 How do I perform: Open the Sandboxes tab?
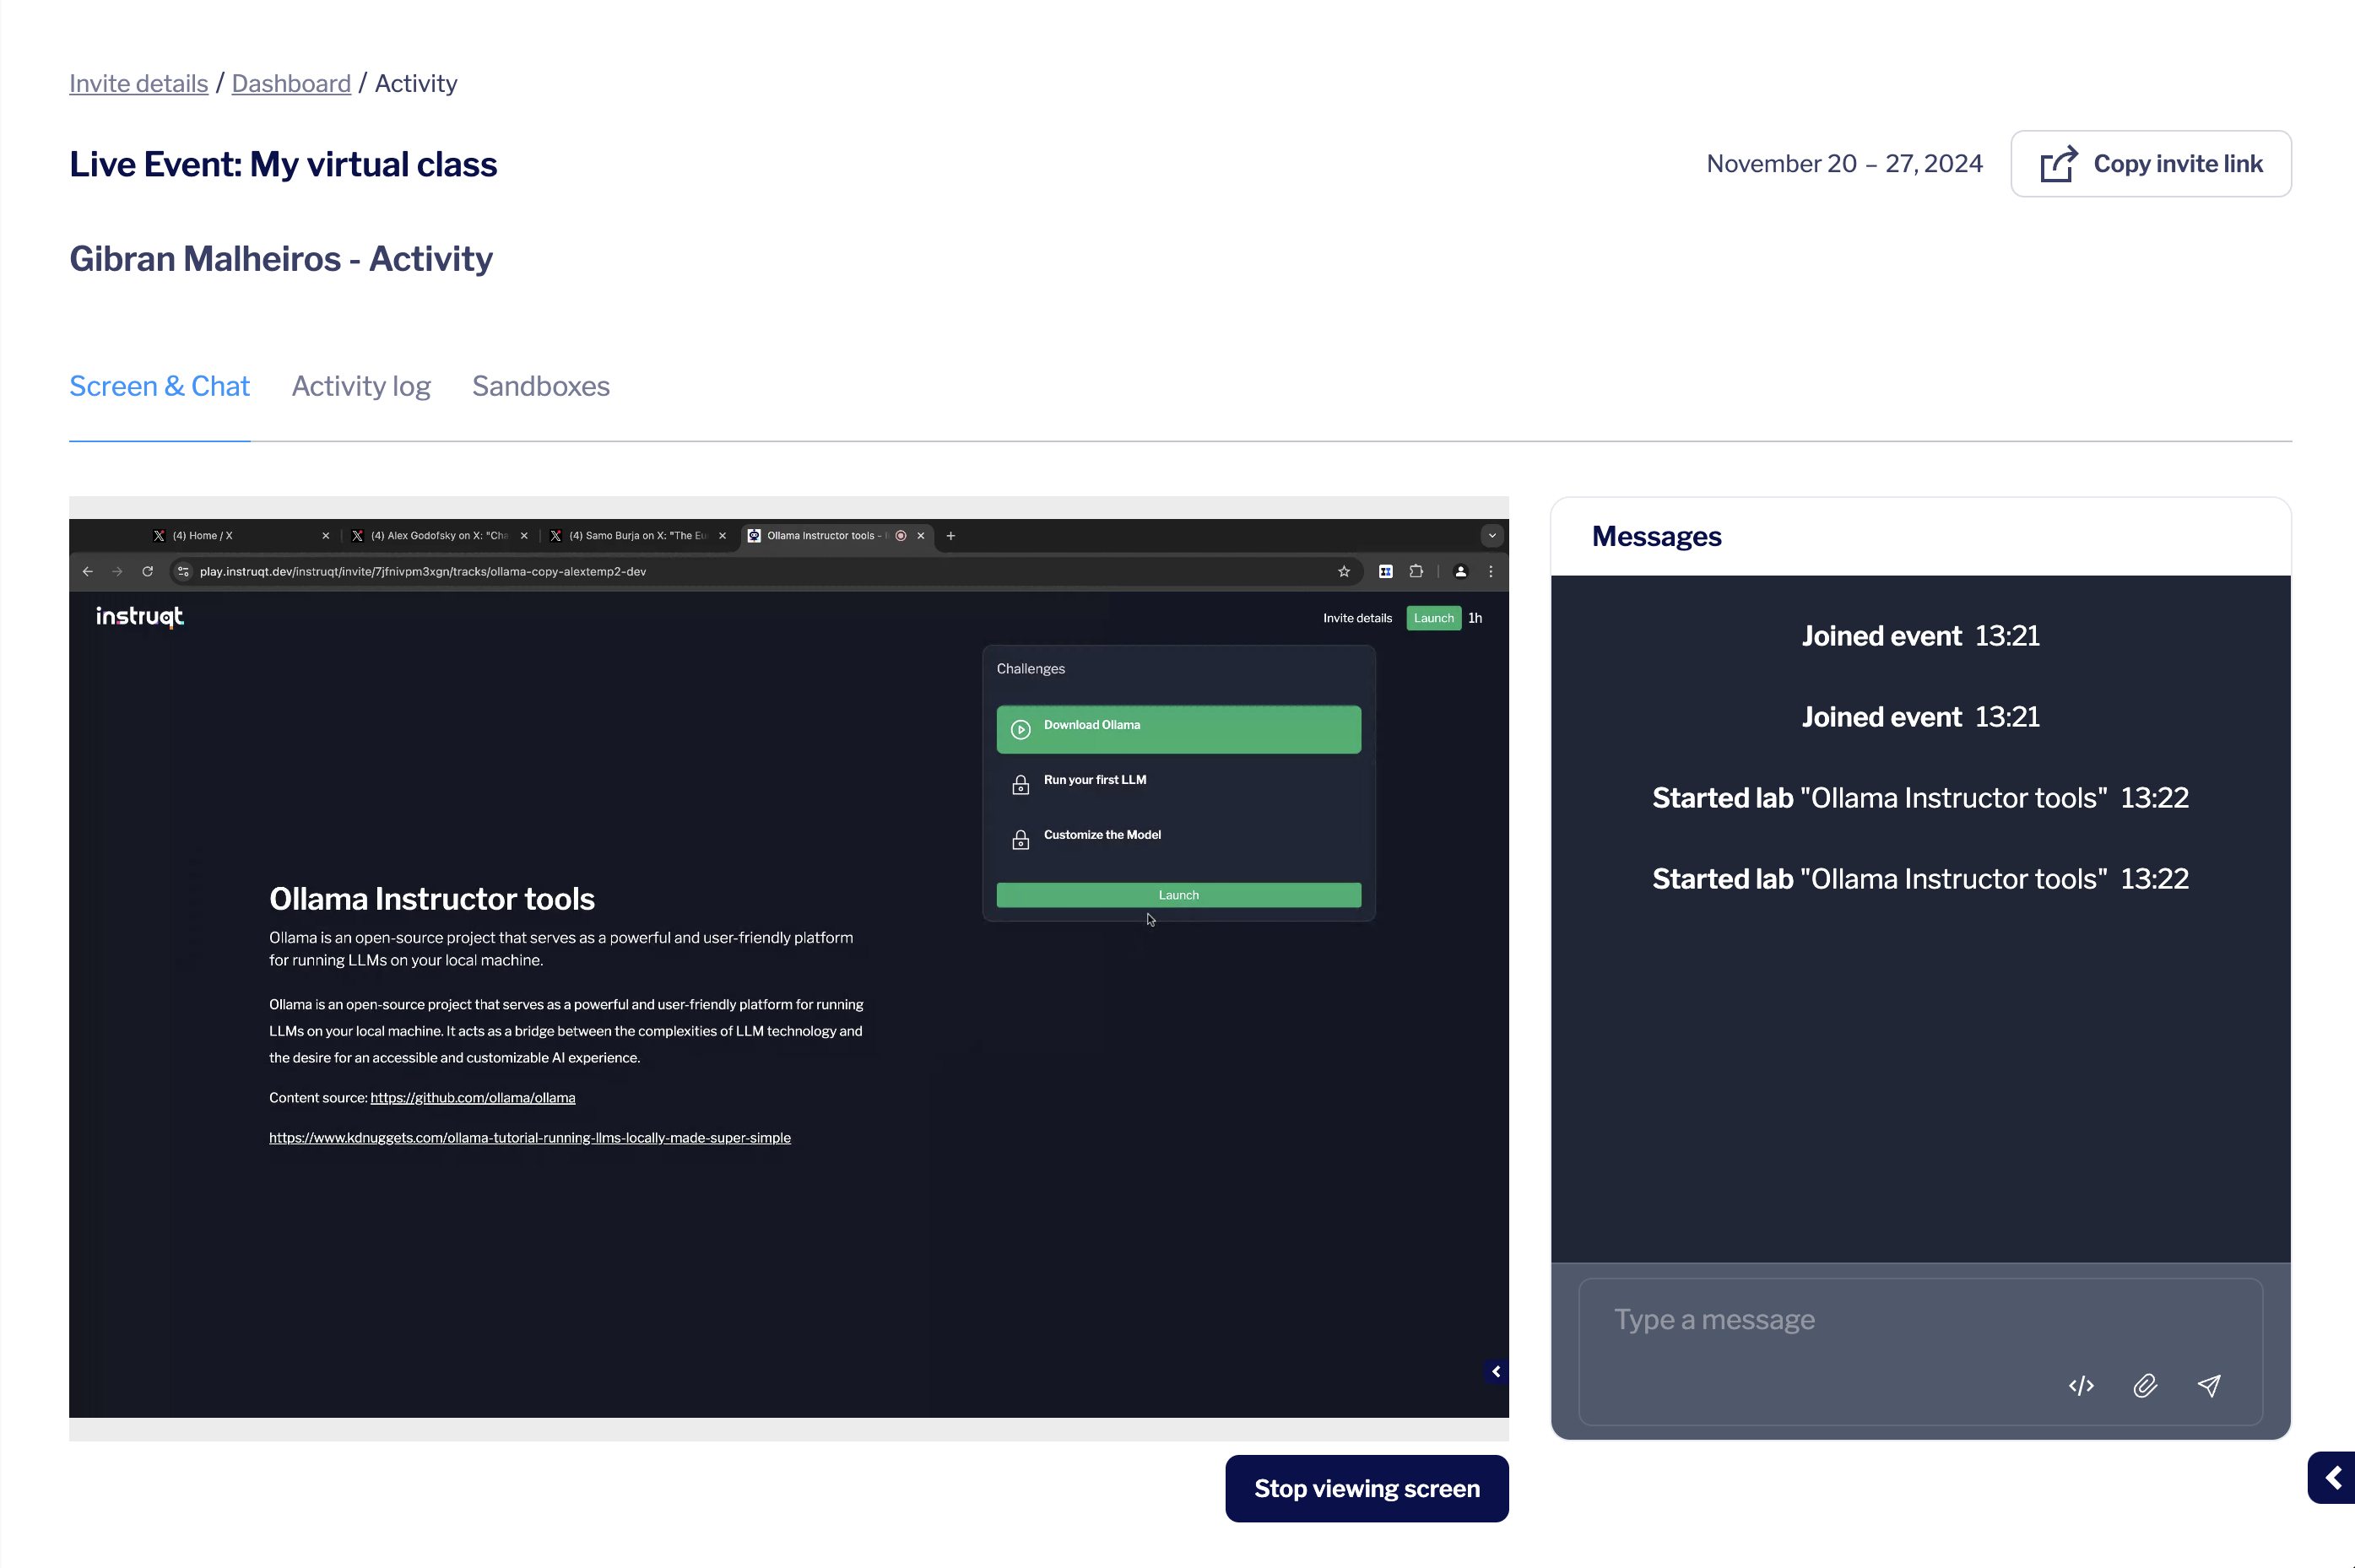tap(541, 386)
